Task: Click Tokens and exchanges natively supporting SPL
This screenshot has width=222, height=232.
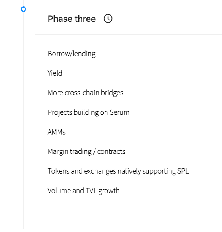Action: tap(118, 171)
